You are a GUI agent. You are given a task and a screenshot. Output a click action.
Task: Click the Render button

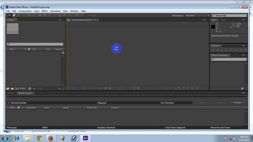(237, 103)
